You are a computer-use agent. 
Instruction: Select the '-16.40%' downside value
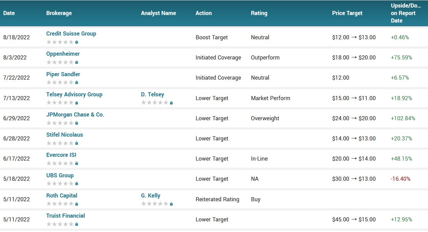[401, 179]
